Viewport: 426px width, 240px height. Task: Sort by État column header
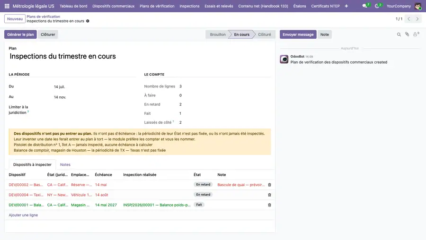tap(197, 175)
